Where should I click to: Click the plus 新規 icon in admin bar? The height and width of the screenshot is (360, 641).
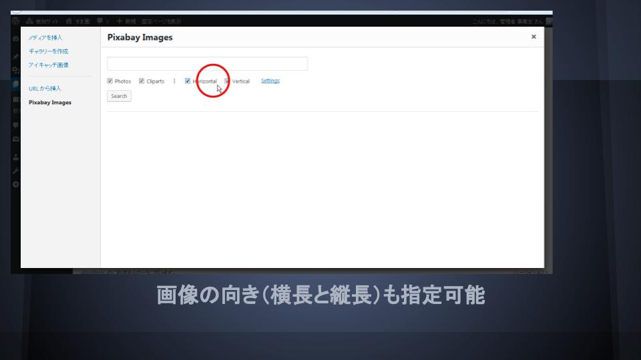click(x=120, y=21)
